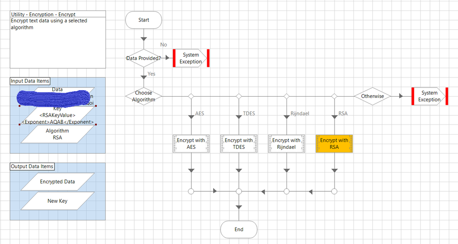
Task: Click the Encrypt text data description note
Action: (58, 43)
